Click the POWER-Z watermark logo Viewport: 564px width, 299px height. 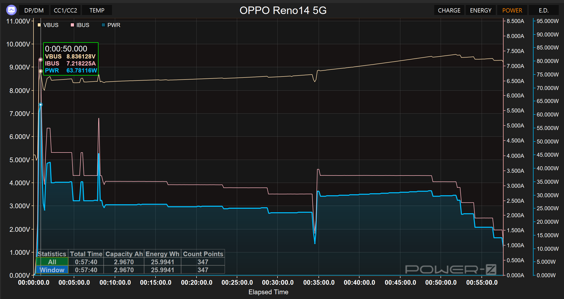click(x=450, y=269)
